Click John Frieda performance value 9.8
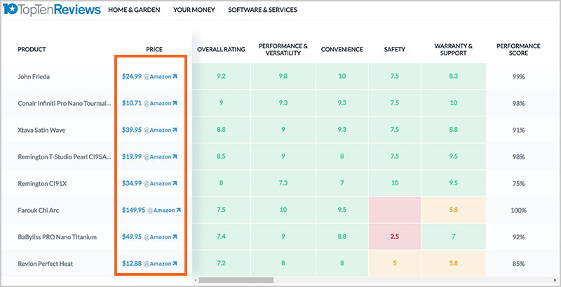Screen dimensions: 561x287 [x=283, y=76]
